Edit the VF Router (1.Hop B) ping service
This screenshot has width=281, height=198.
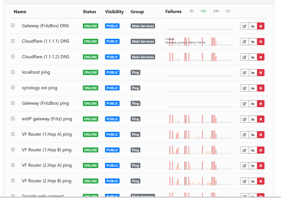244,150
